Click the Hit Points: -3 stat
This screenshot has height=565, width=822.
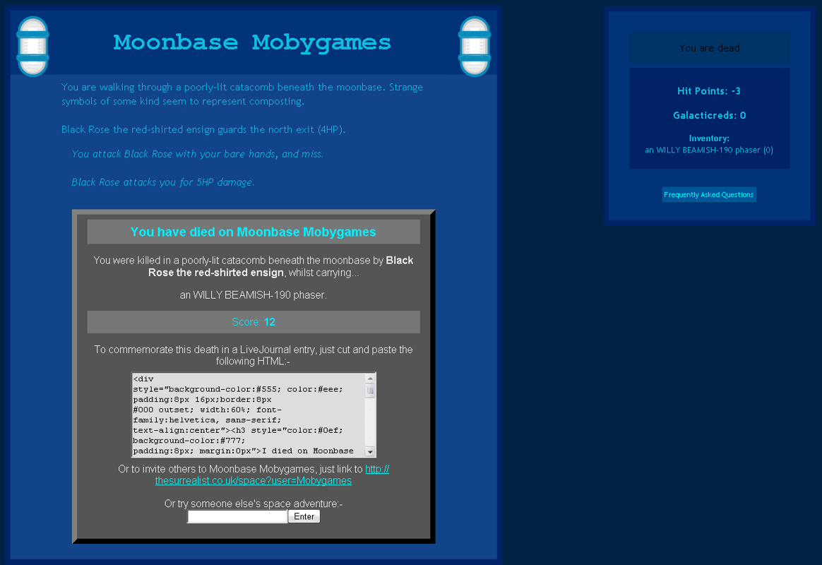point(709,91)
